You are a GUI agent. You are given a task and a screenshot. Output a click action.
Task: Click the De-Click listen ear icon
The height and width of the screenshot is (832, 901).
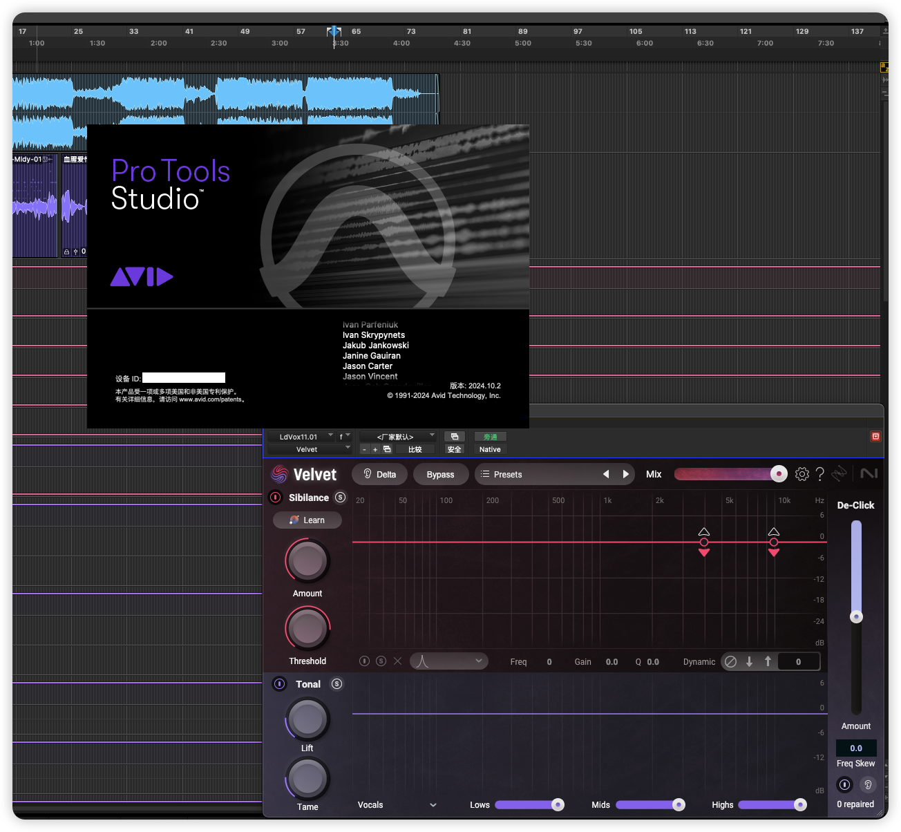click(x=868, y=784)
